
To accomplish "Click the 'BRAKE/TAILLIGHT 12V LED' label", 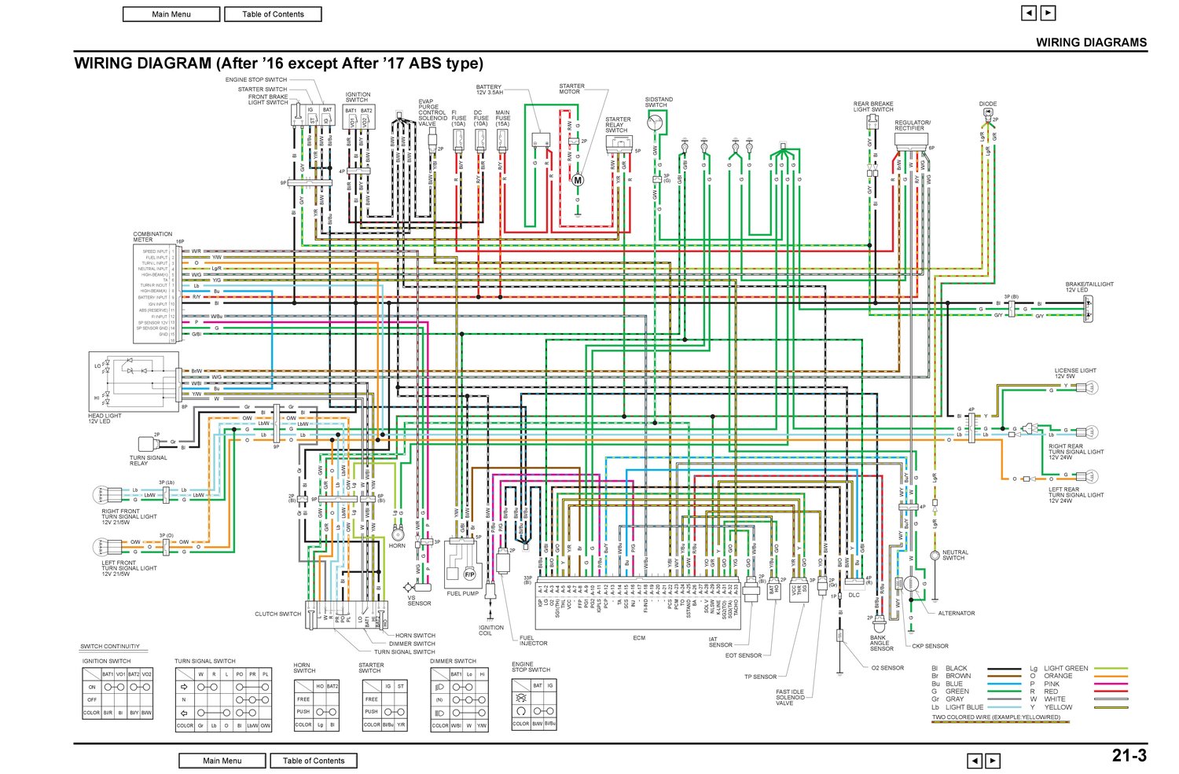I will pyautogui.click(x=1089, y=287).
